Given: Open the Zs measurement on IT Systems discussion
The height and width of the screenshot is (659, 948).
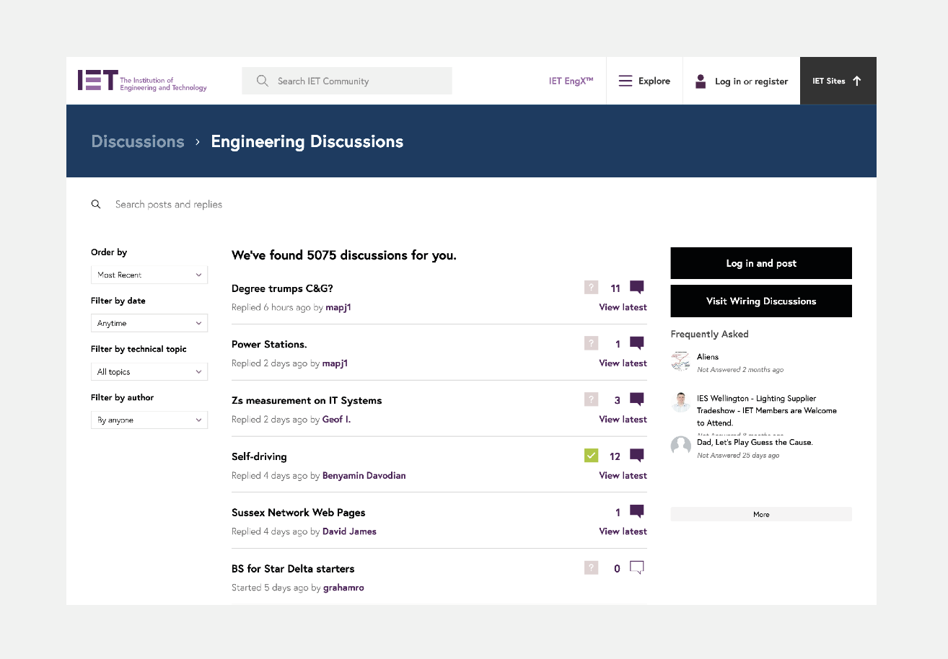Looking at the screenshot, I should coord(307,400).
